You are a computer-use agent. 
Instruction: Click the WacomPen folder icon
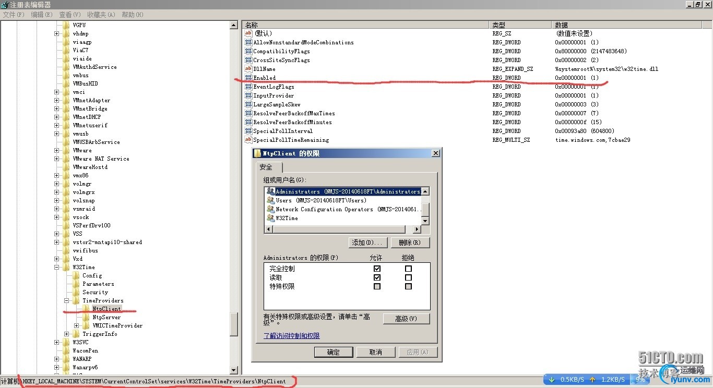point(66,350)
